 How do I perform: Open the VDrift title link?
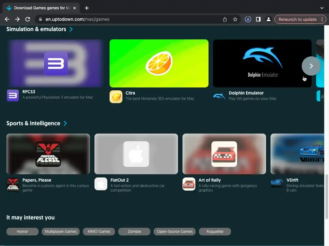[292, 180]
